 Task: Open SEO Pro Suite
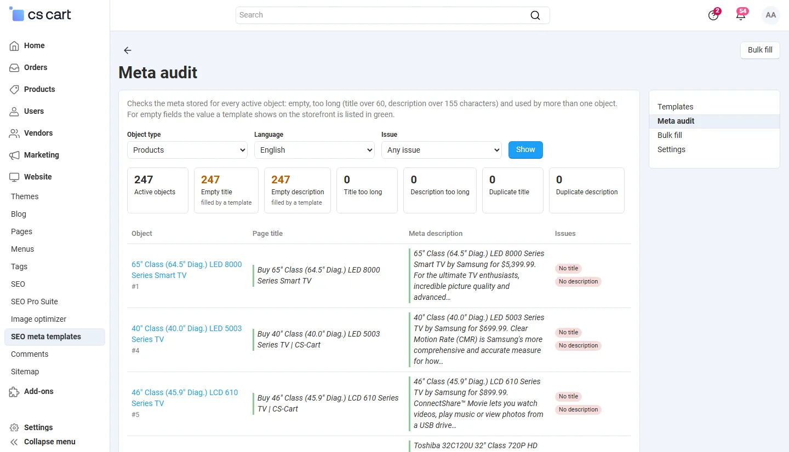click(x=35, y=302)
